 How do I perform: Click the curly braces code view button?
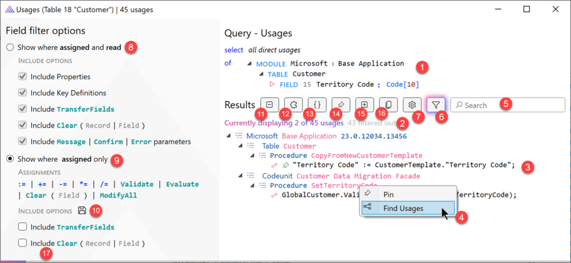pyautogui.click(x=317, y=105)
